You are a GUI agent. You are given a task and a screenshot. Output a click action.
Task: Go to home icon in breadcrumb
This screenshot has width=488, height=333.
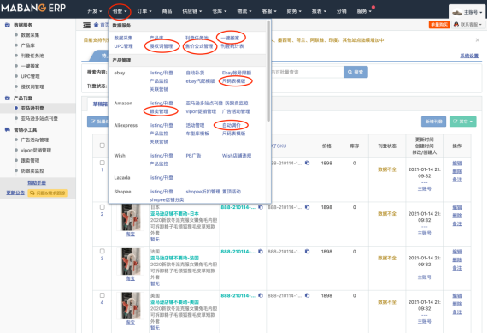tap(97, 24)
